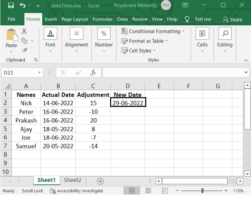Viewport: 251px width, 197px height.
Task: Switch to Page Break Preview icon
Action: coord(164,191)
